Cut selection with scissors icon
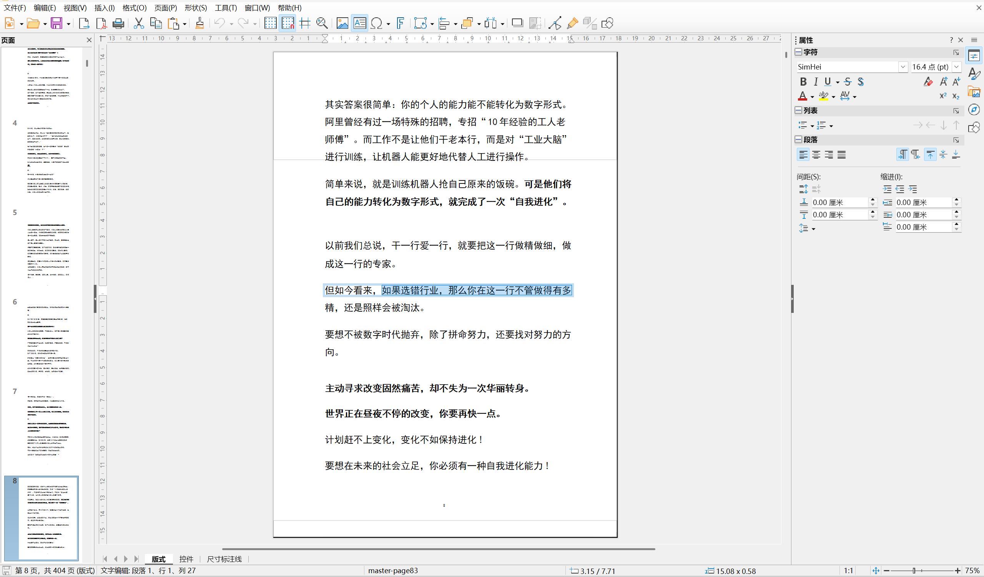Screen dimensions: 984x577 coord(139,23)
